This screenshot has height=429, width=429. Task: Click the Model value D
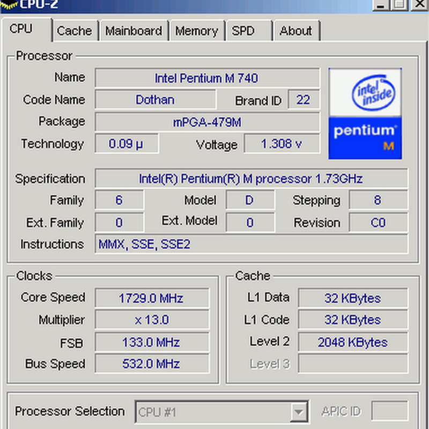250,200
